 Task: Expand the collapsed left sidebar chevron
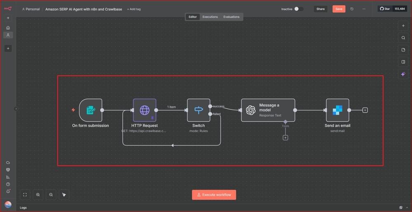pos(16,109)
